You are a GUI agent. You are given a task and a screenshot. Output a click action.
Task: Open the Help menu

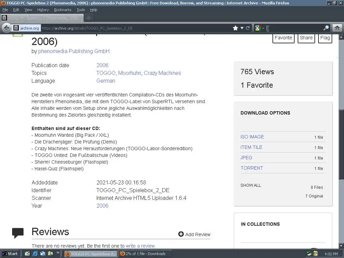(x=93, y=10)
